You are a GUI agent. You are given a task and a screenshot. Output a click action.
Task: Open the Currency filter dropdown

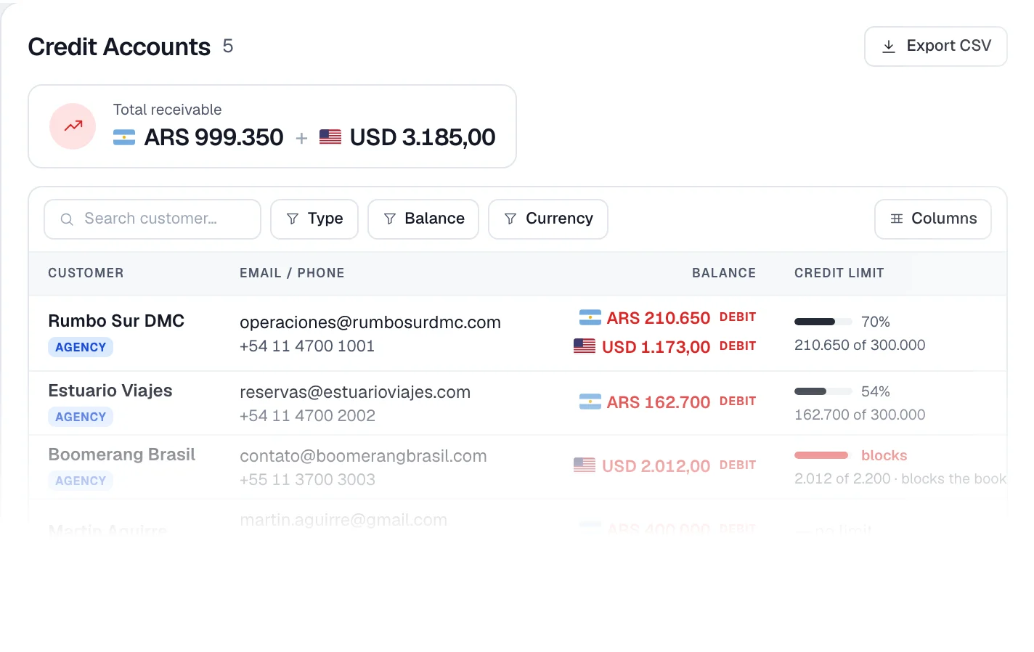coord(548,219)
